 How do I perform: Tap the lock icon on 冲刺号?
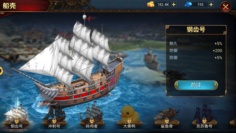(x=54, y=121)
